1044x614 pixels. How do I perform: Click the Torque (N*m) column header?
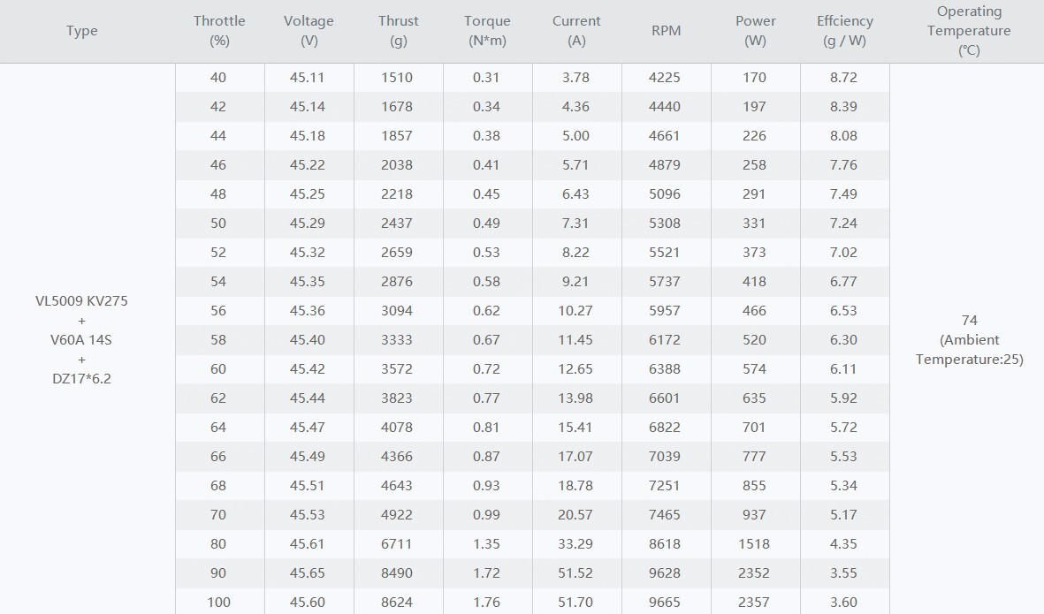click(487, 31)
